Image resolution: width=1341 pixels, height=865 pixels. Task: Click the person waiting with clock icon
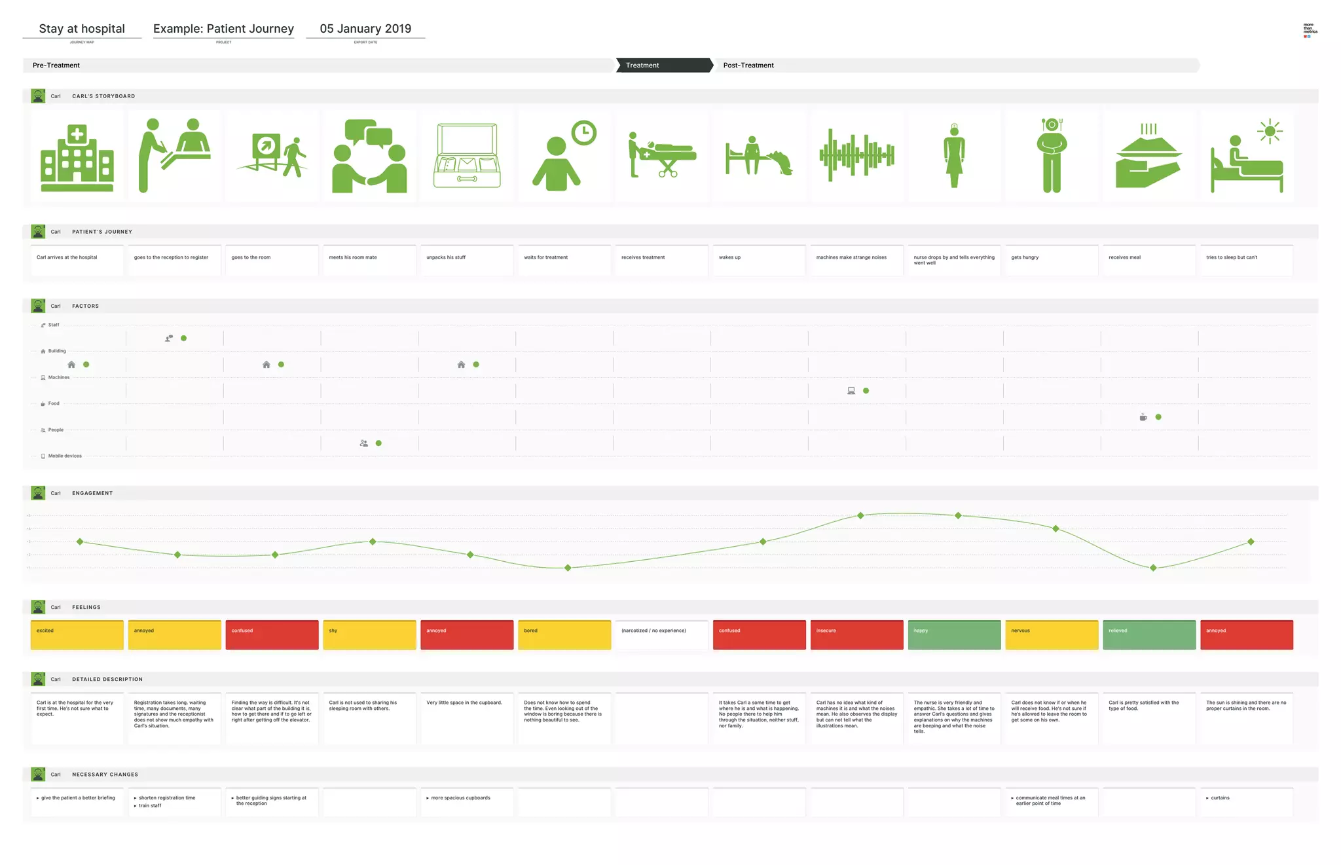564,156
